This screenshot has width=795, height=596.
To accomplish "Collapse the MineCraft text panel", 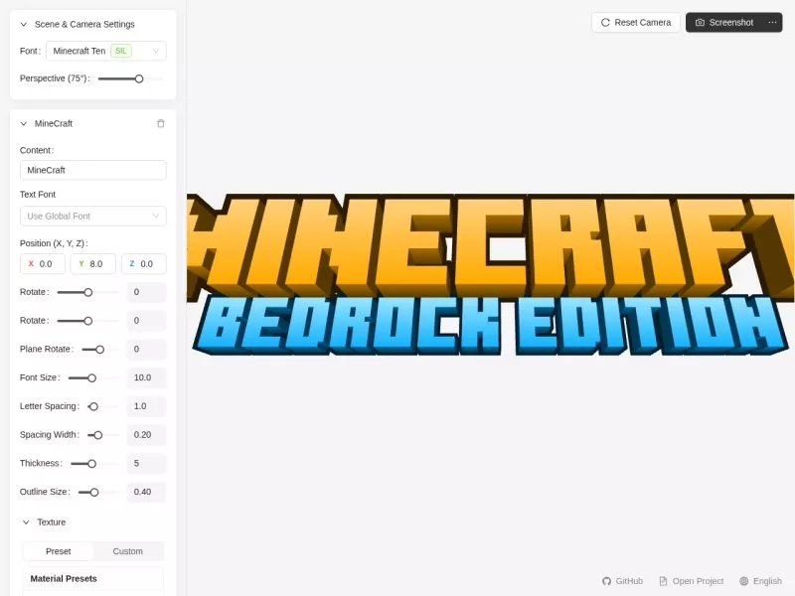I will click(23, 123).
